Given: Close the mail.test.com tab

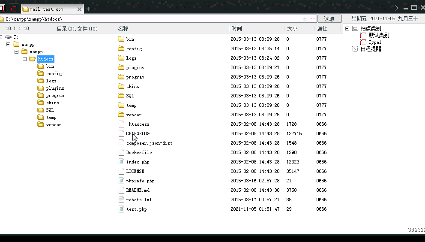Looking at the screenshot, I should click(79, 9).
